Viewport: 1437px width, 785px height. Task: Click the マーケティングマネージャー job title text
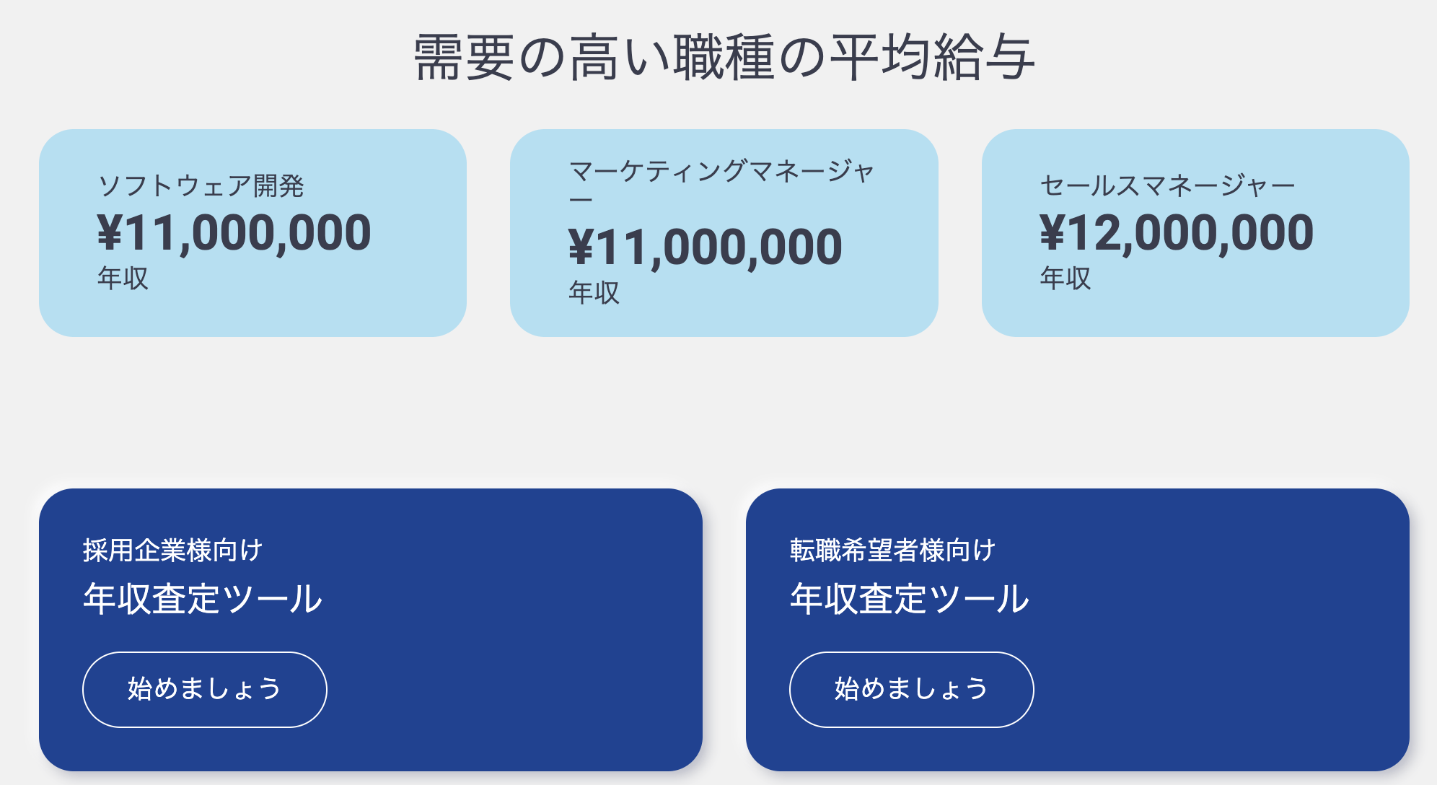coord(721,185)
